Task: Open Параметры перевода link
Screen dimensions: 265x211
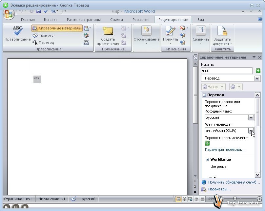Action: (225, 149)
